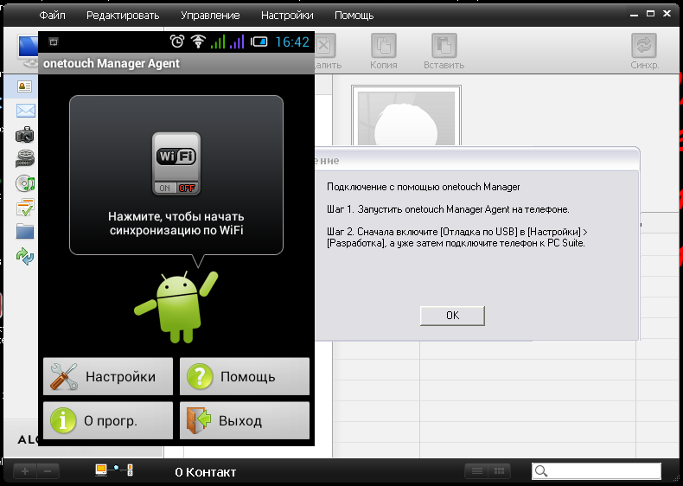Switch to list view icon
Viewport: 683px width, 486px height.
(477, 470)
